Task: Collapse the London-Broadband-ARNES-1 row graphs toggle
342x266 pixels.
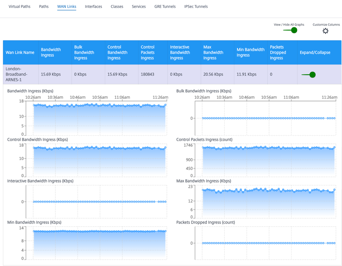Action: tap(308, 74)
